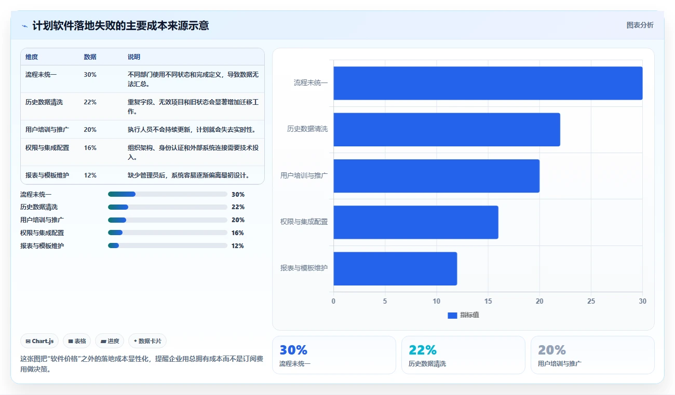Click the title 计划软件落地失败的主要成本来源示意
Screen dimensions: 675x395
tap(120, 26)
